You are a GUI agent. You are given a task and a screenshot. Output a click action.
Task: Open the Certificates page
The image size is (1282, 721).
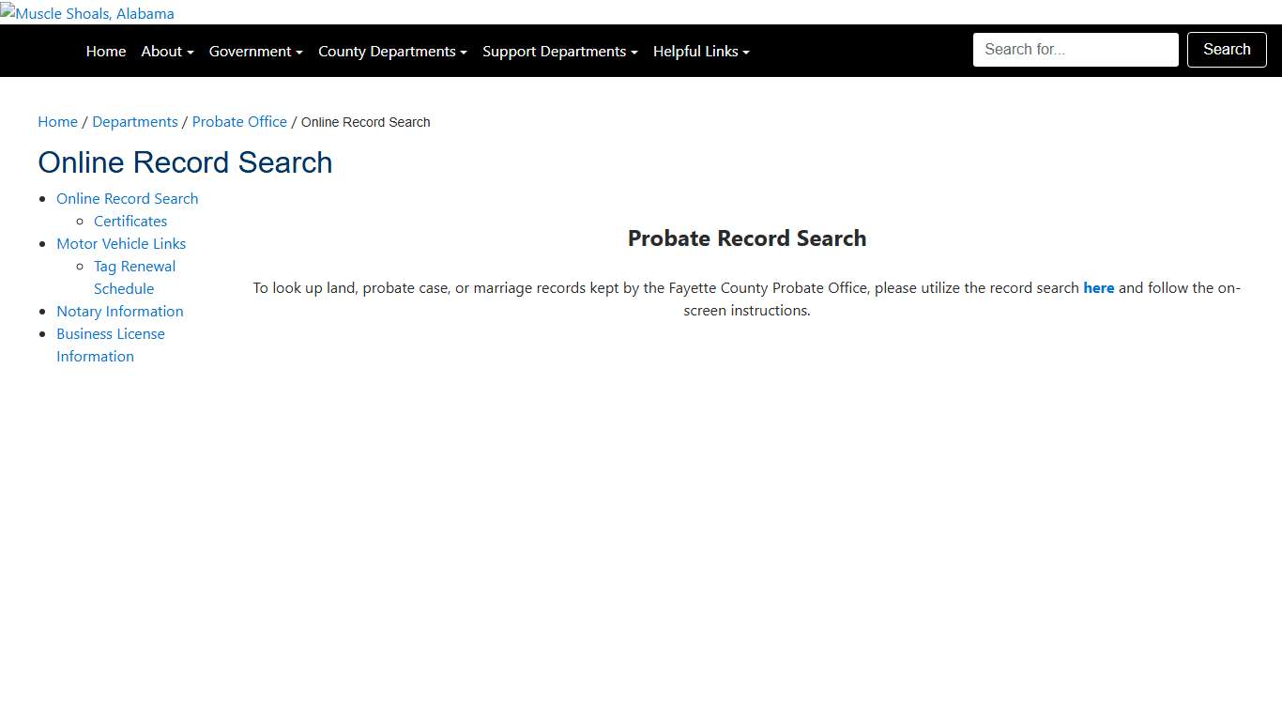pos(130,221)
